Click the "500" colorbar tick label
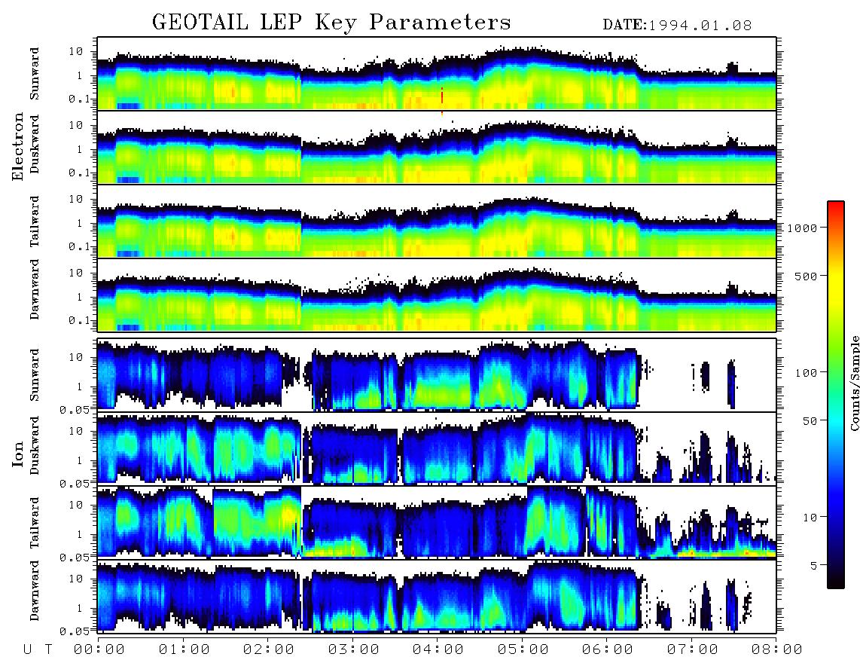Screen dimensions: 860x663 tap(807, 276)
